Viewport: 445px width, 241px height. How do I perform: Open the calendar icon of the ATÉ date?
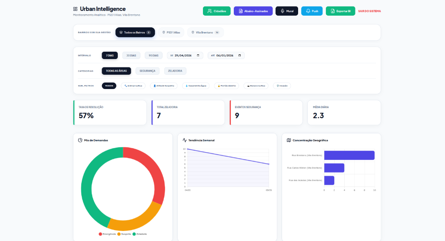(239, 56)
